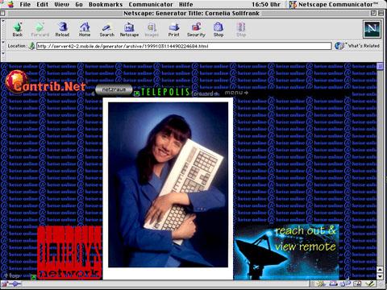Open the File menu
387x290 pixels.
point(25,4)
